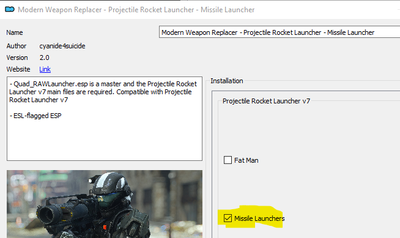Uncheck the Missile Launchers checkbox
The image size is (400, 238).
228,218
